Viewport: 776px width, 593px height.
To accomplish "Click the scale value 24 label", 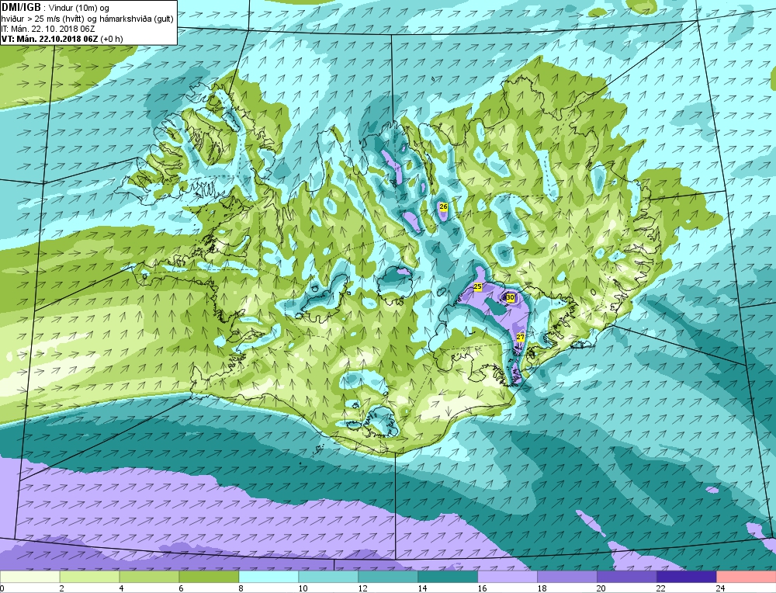I will (721, 588).
